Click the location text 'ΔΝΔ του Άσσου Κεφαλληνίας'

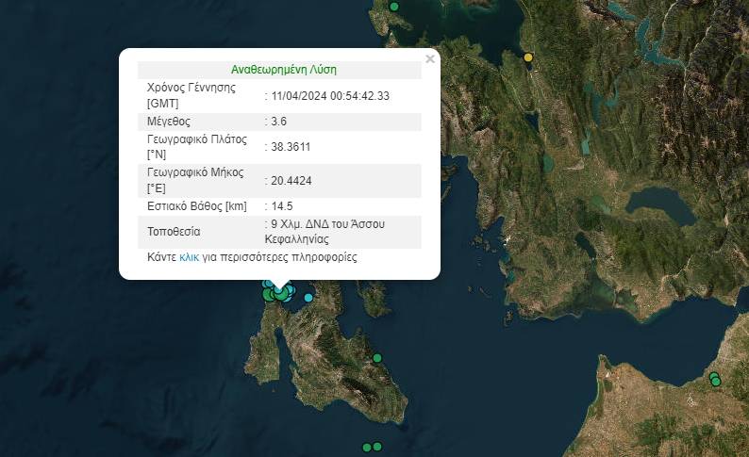click(325, 232)
